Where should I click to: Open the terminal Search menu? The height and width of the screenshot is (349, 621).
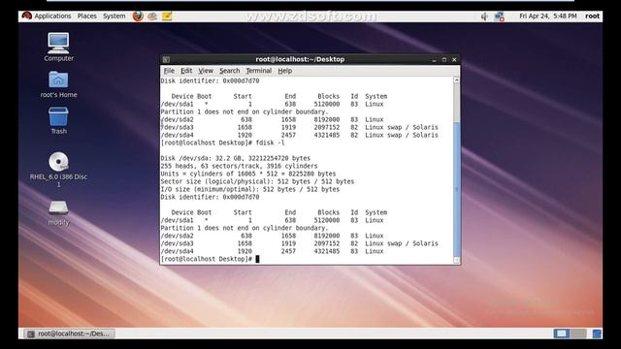coord(230,71)
